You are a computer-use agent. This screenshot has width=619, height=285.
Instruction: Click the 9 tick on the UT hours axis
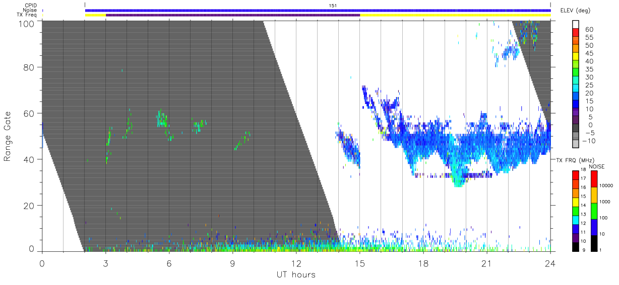click(232, 263)
